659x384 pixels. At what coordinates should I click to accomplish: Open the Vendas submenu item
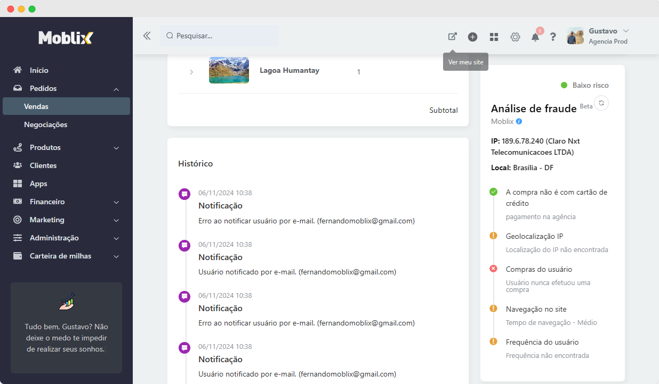coord(66,106)
